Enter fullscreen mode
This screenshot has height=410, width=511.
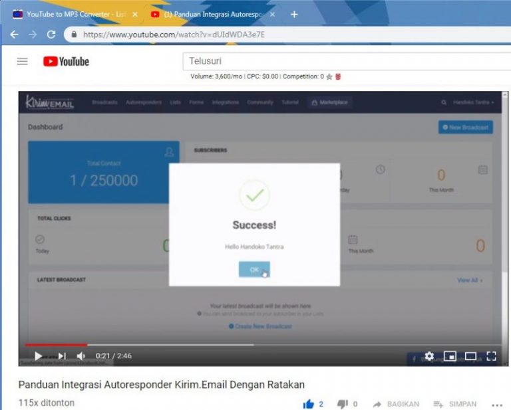tap(491, 356)
